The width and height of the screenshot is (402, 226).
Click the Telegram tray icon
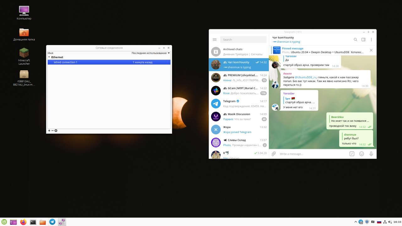[x=361, y=222]
